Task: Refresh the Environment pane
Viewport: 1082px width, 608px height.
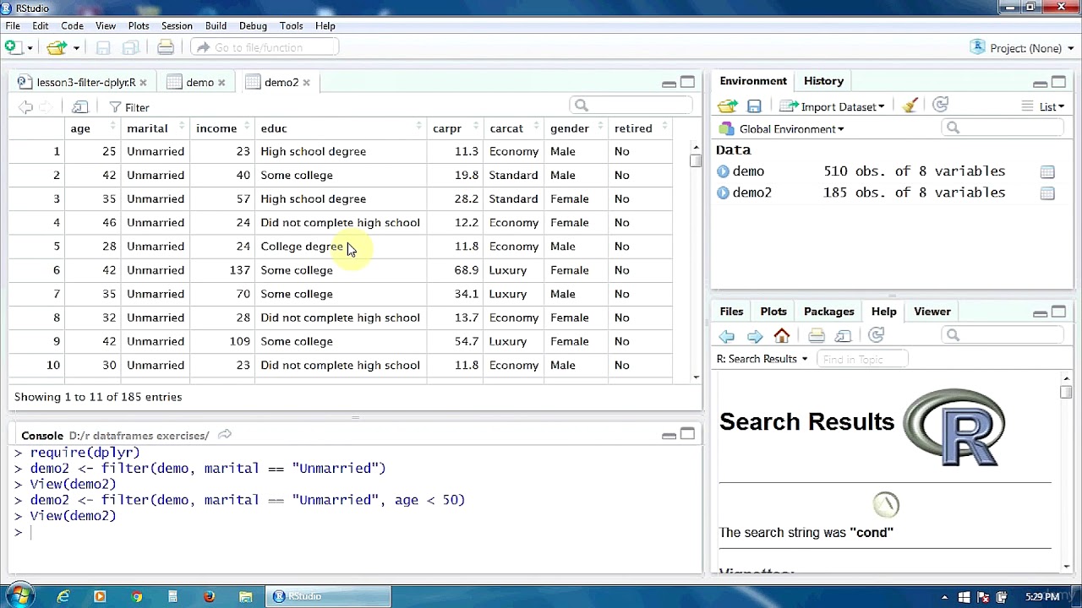Action: tap(940, 106)
